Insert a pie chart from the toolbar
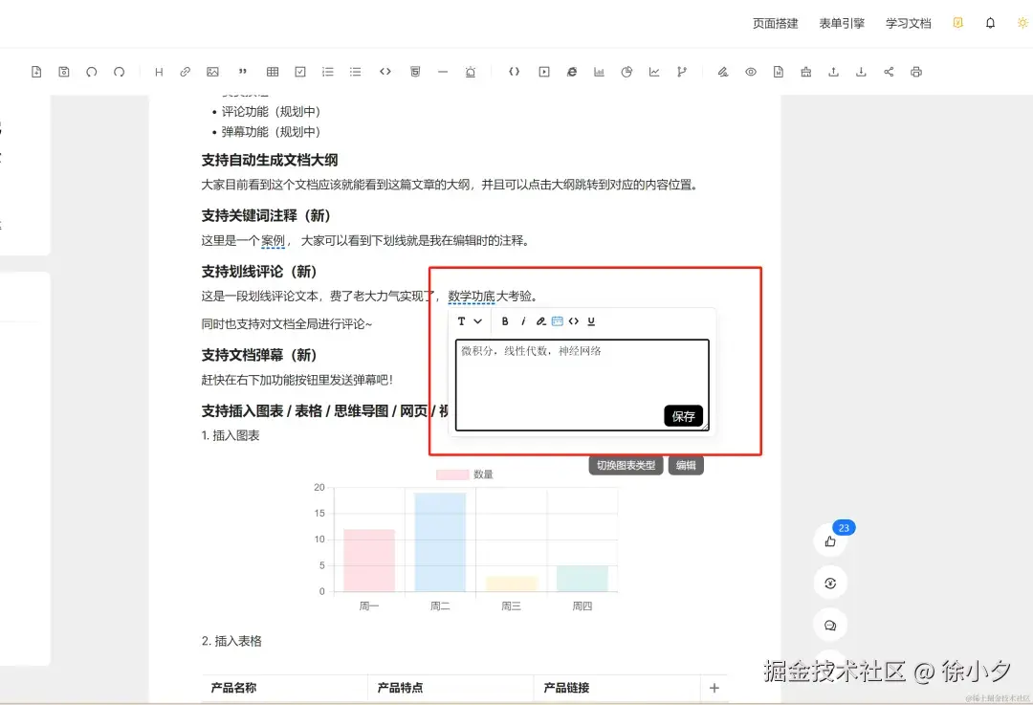This screenshot has width=1033, height=705. (x=627, y=71)
